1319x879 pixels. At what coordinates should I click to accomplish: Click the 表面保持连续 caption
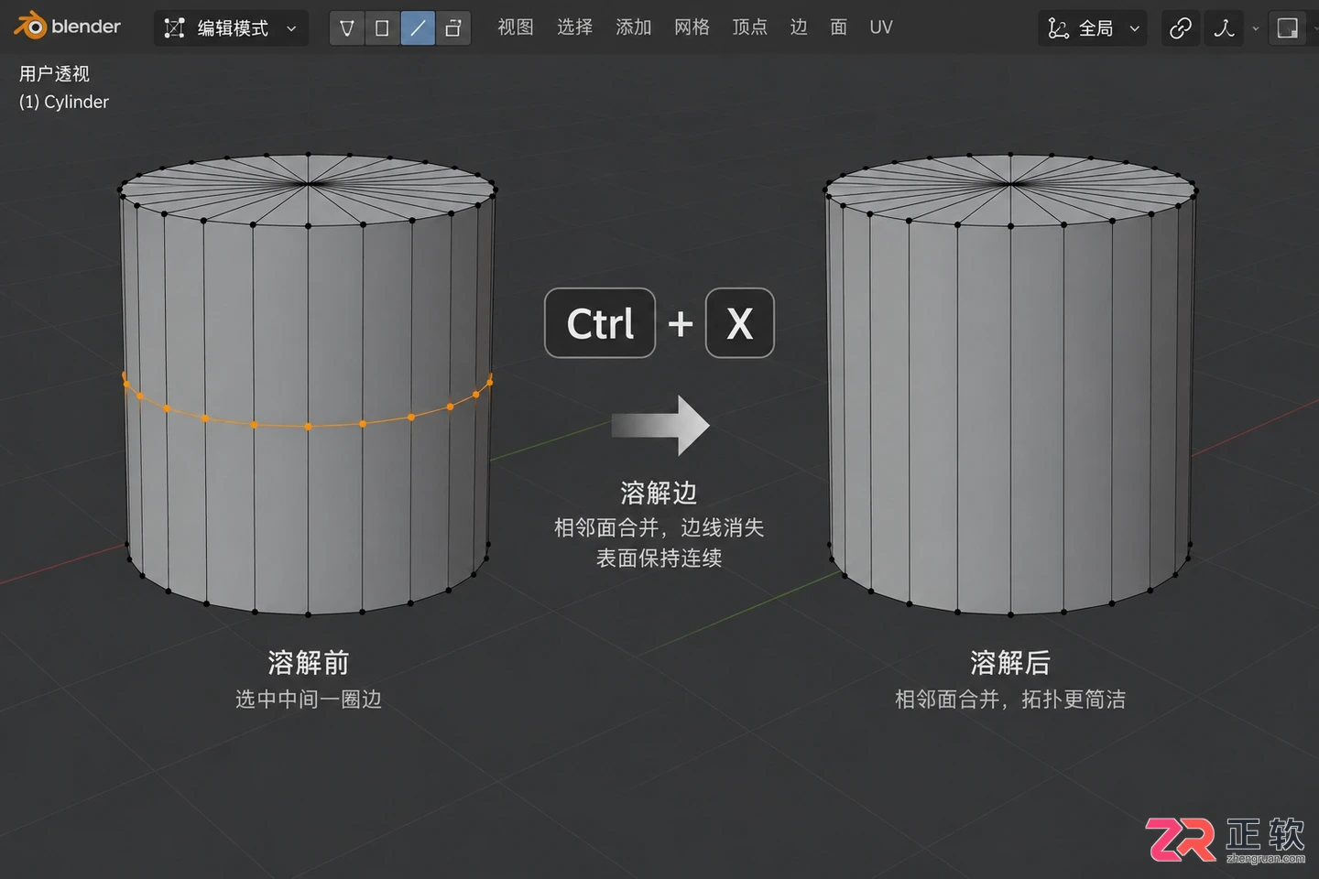click(x=659, y=558)
